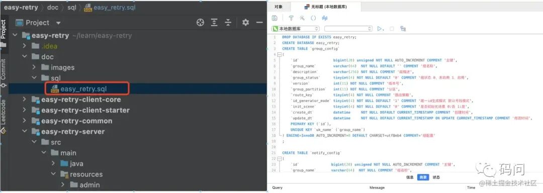
Task: Collapse the resources folder
Action: 53,174
